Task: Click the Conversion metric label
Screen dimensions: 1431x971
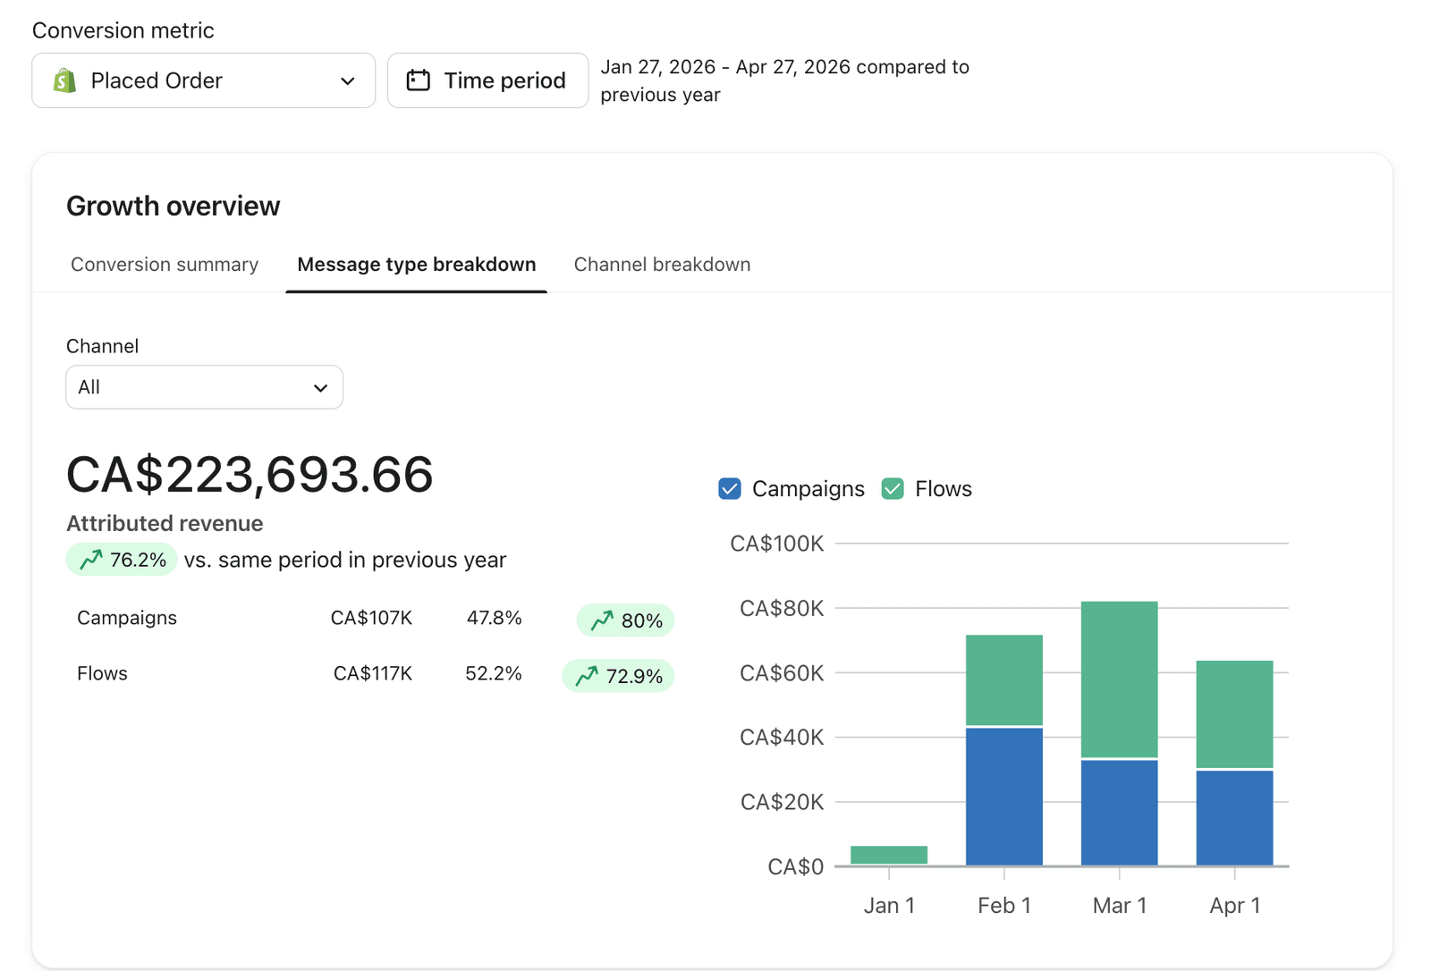Action: pyautogui.click(x=123, y=30)
